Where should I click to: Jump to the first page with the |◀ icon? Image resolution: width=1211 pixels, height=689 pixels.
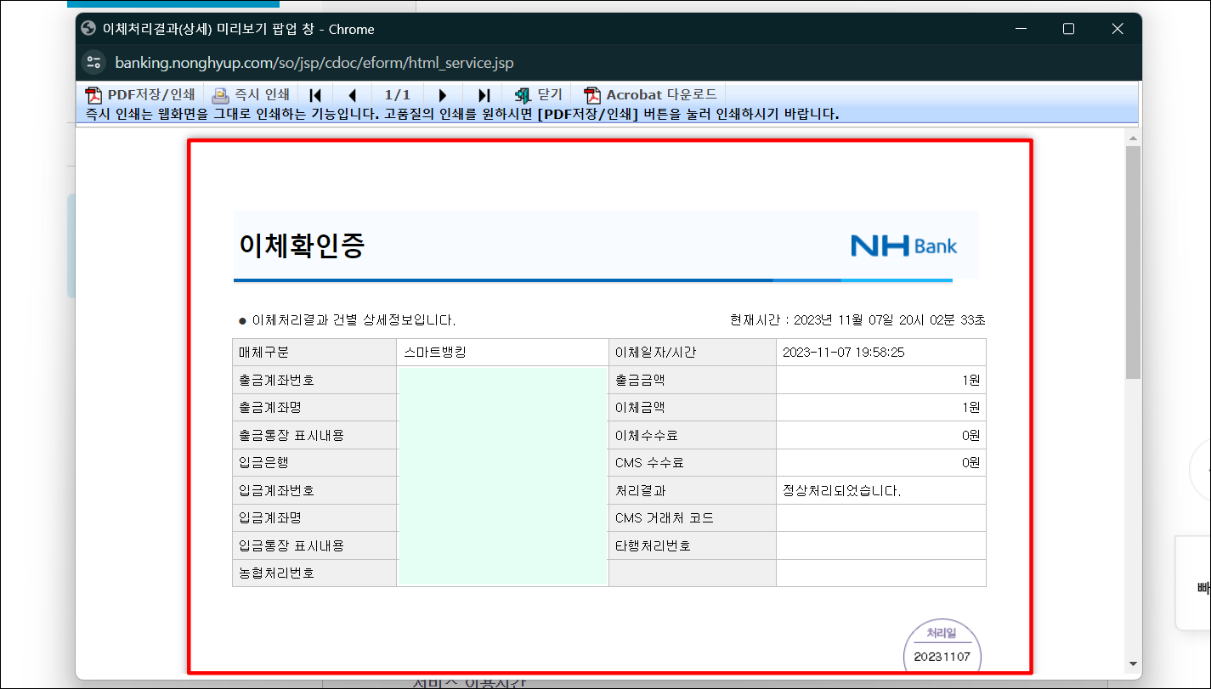[x=315, y=94]
